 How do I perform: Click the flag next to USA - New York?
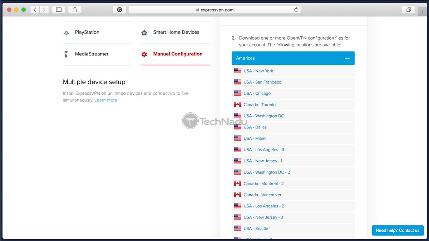click(237, 71)
